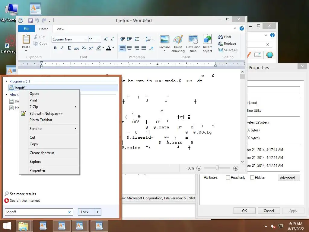The height and width of the screenshot is (232, 309).
Task: Customize Quick Access Toolbar dropdown
Action: [x=49, y=21]
